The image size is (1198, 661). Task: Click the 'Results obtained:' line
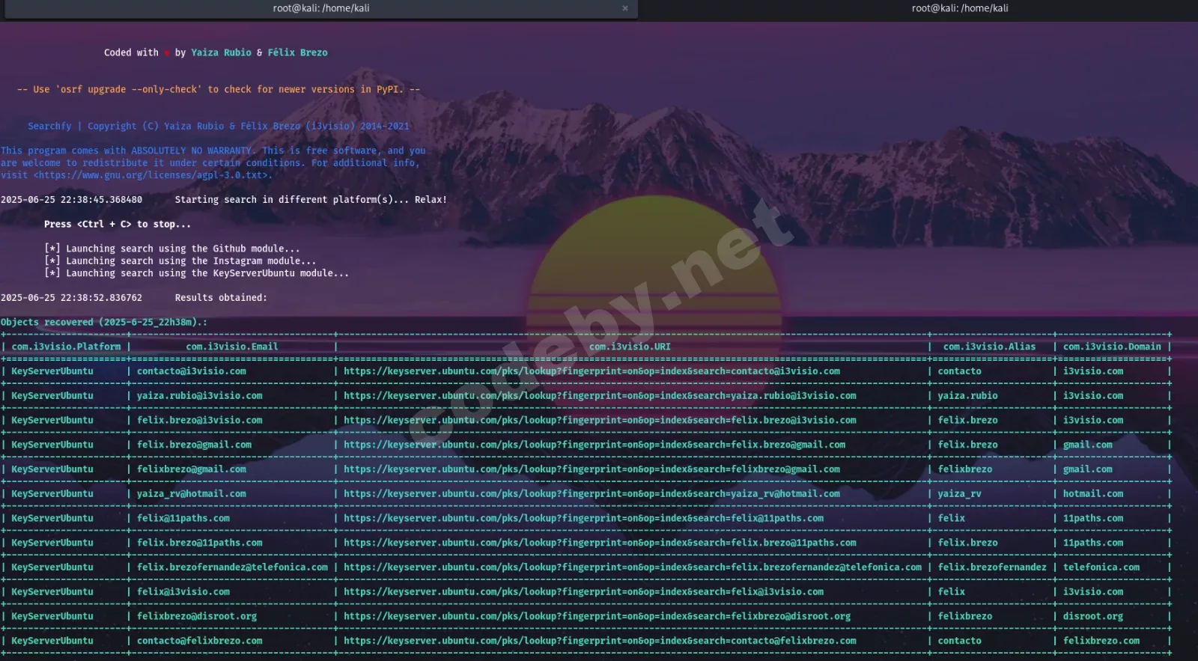pos(221,298)
